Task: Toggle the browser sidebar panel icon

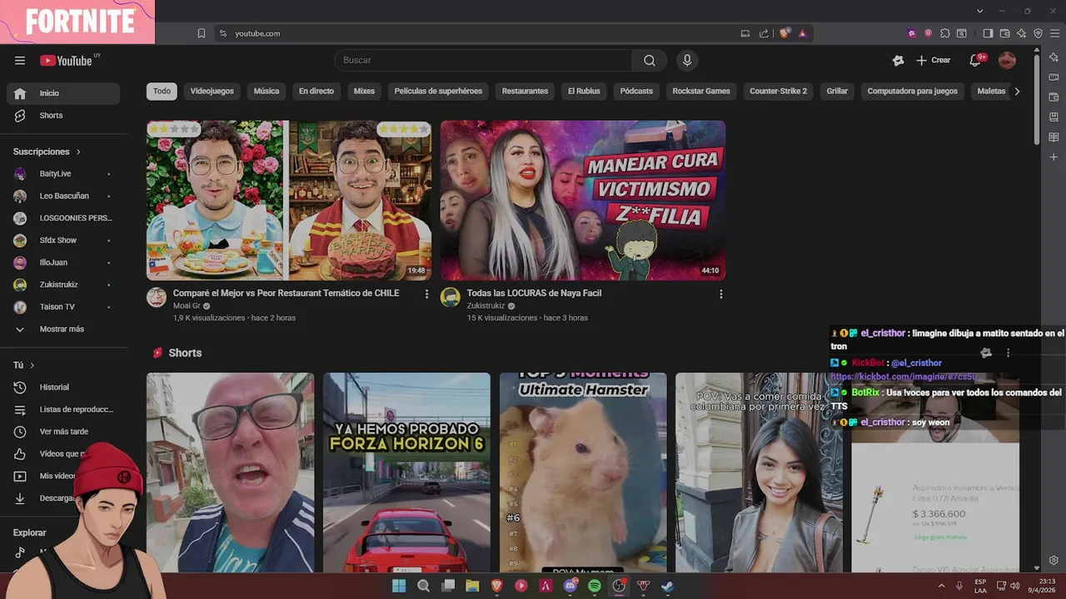Action: click(988, 33)
